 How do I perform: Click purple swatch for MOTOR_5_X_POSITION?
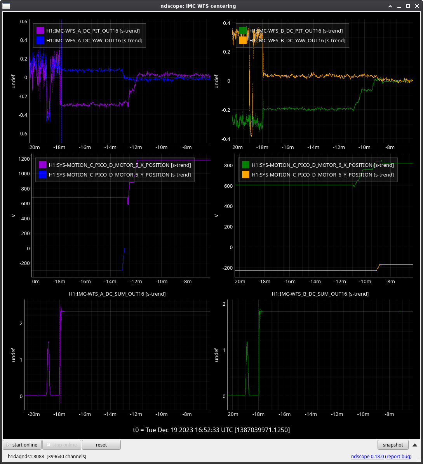(x=43, y=165)
